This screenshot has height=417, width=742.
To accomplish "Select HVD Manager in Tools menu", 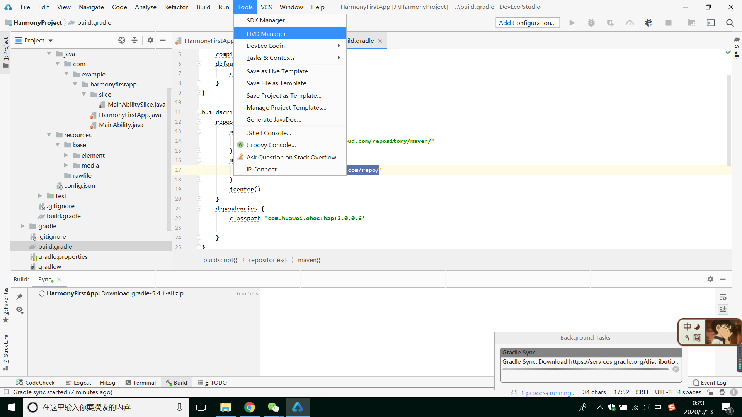I will (290, 34).
